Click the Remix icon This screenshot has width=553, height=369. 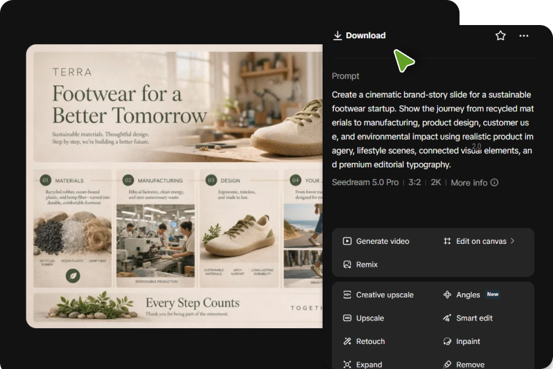(347, 264)
